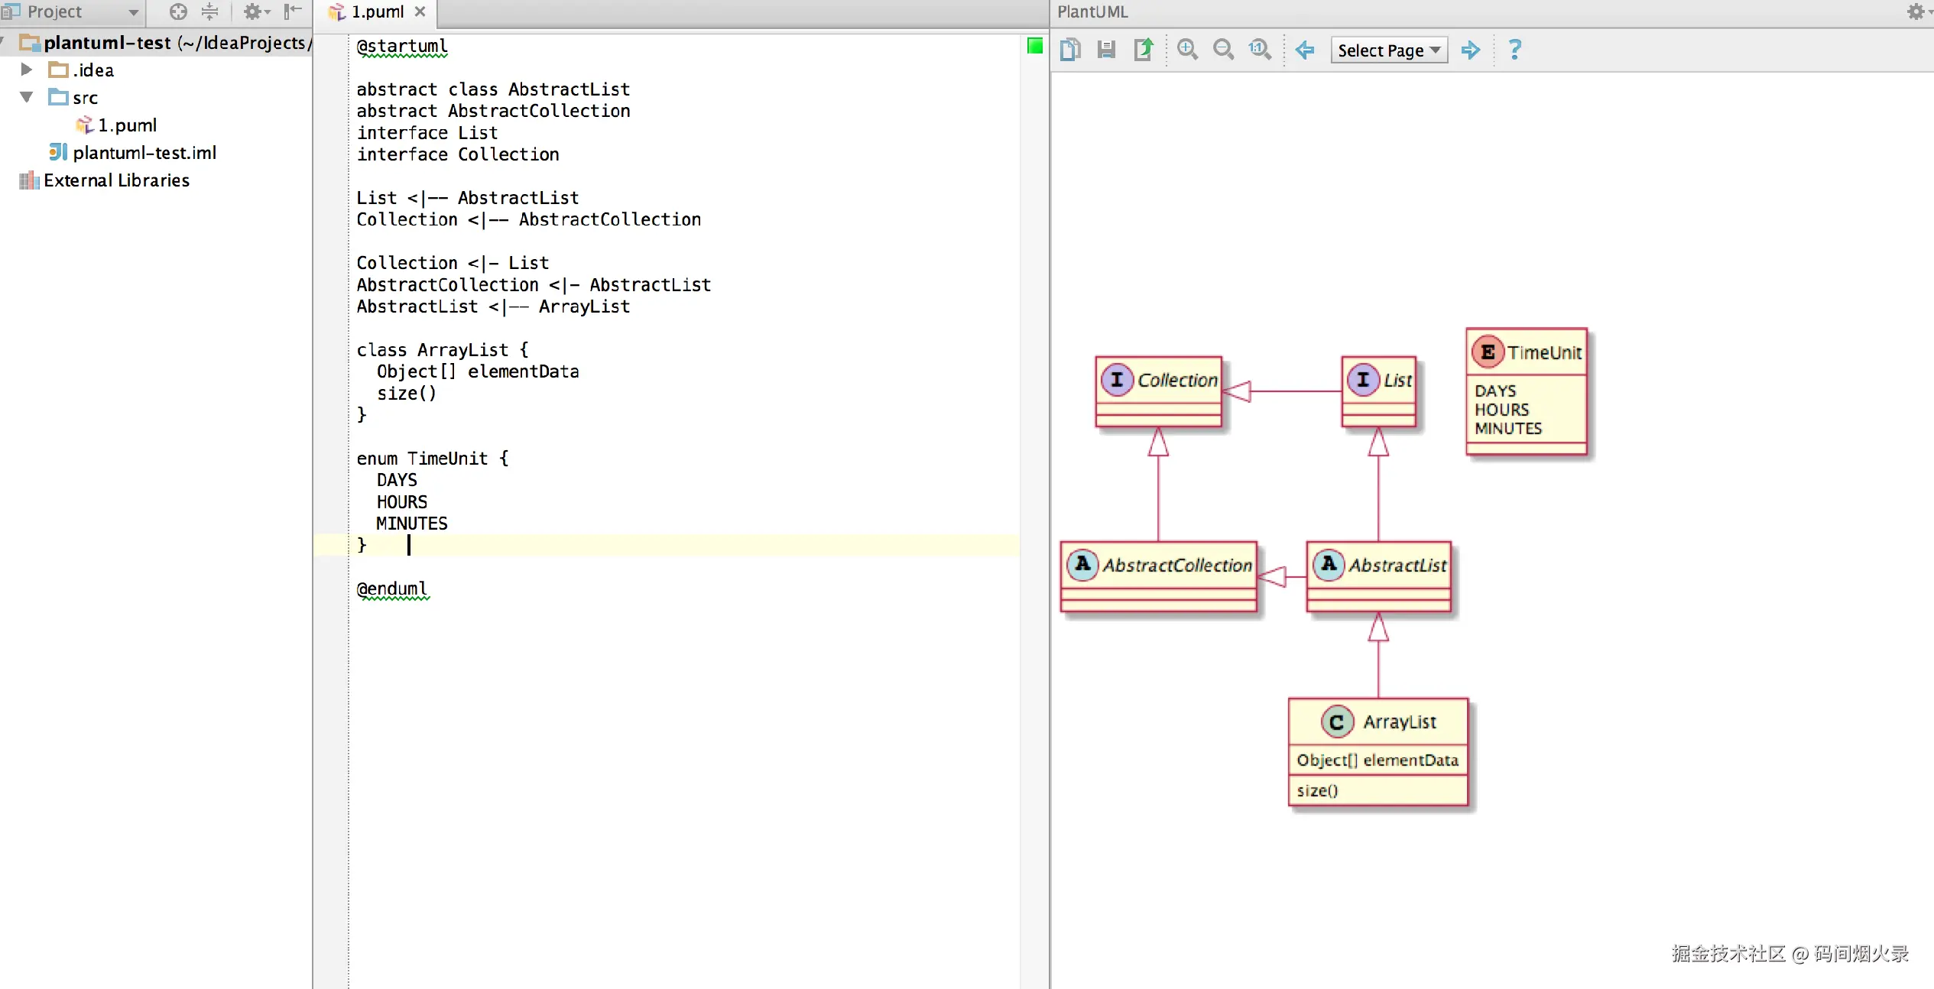
Task: Click scroll from source crosshair icon
Action: pos(178,11)
